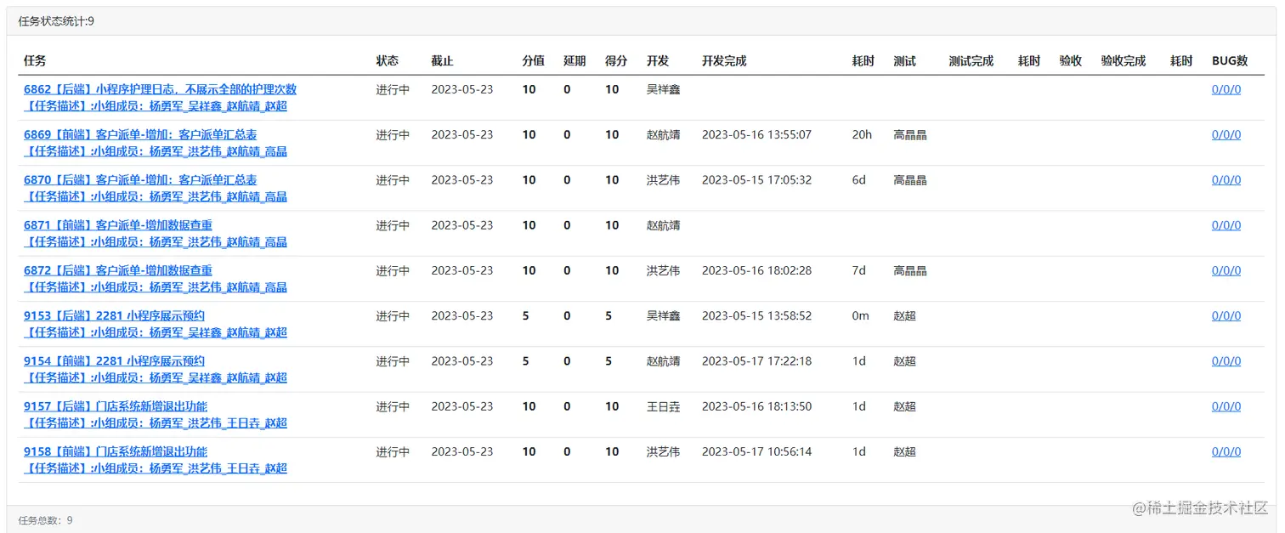Open task 6871【前端】客户派单-增加数据查重 link
The width and height of the screenshot is (1285, 533).
(118, 225)
